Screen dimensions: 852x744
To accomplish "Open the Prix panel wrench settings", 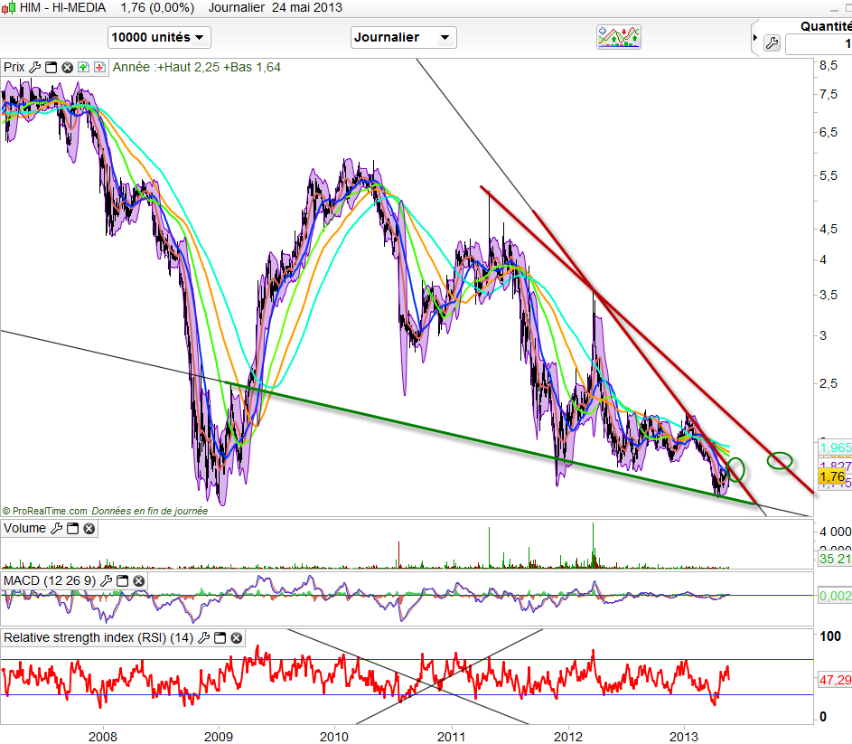I will (x=35, y=67).
